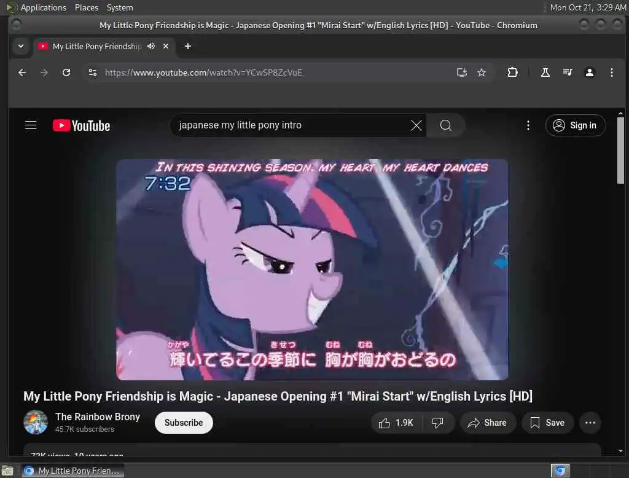Image resolution: width=629 pixels, height=478 pixels.
Task: Select My Little Pony taskbar window button
Action: coord(72,471)
